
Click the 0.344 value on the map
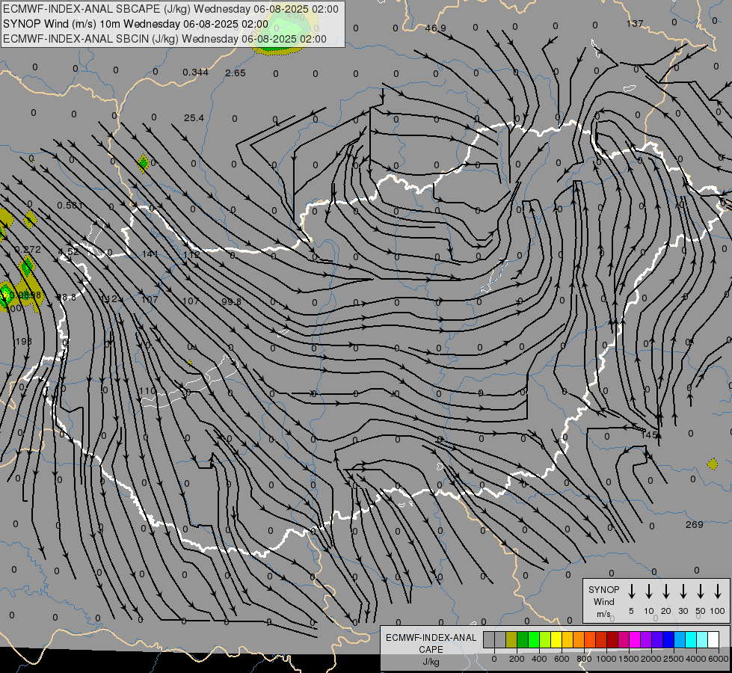(x=196, y=73)
